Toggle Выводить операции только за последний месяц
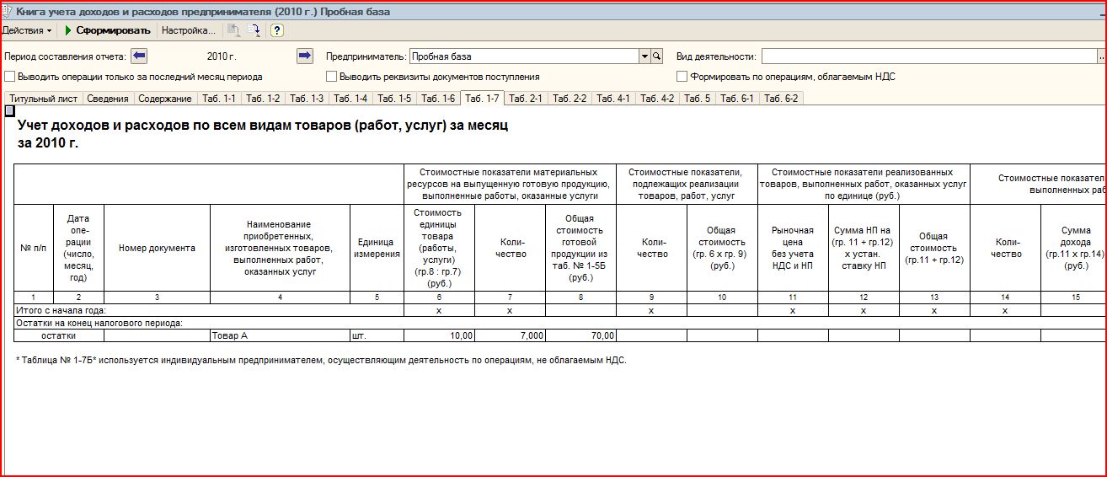The height and width of the screenshot is (477, 1107). click(9, 76)
